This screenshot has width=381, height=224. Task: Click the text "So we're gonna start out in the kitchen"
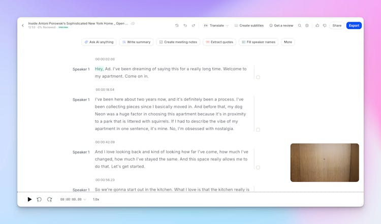pyautogui.click(x=133, y=189)
